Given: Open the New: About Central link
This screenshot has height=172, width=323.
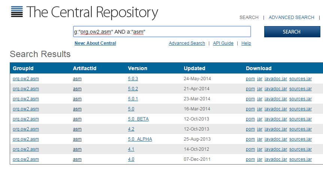Looking at the screenshot, I should pyautogui.click(x=95, y=43).
